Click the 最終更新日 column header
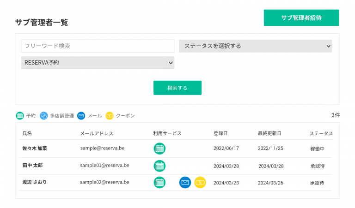Screen dimensions: 355x208 [269, 133]
